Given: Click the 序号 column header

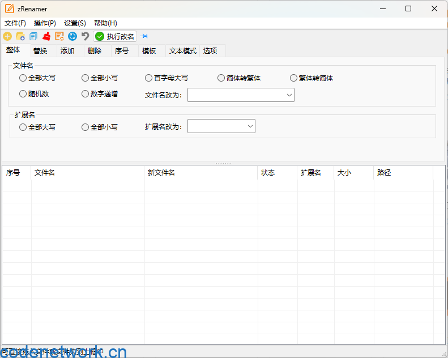Looking at the screenshot, I should [x=16, y=173].
